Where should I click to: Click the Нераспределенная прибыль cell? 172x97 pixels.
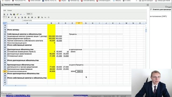pyautogui.click(x=27, y=39)
